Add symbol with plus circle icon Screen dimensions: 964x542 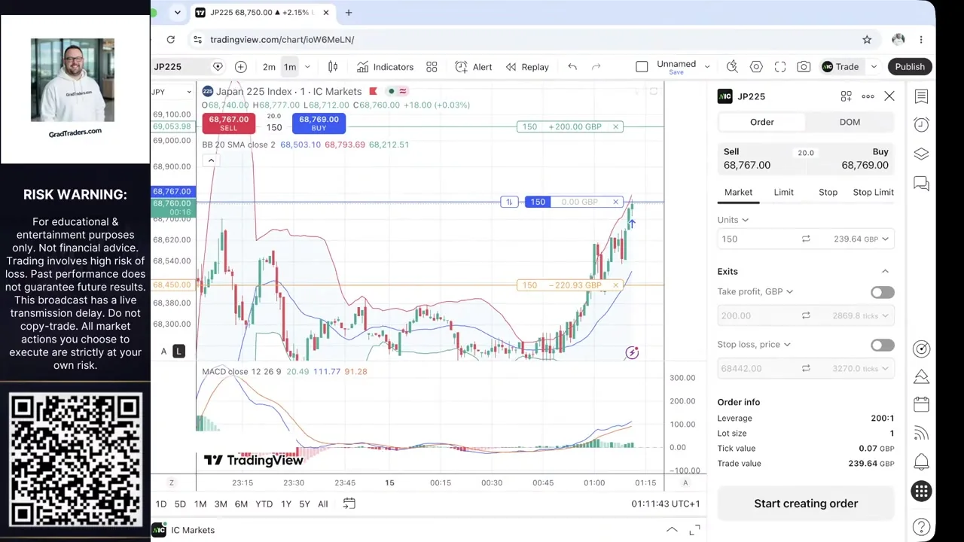coord(241,67)
